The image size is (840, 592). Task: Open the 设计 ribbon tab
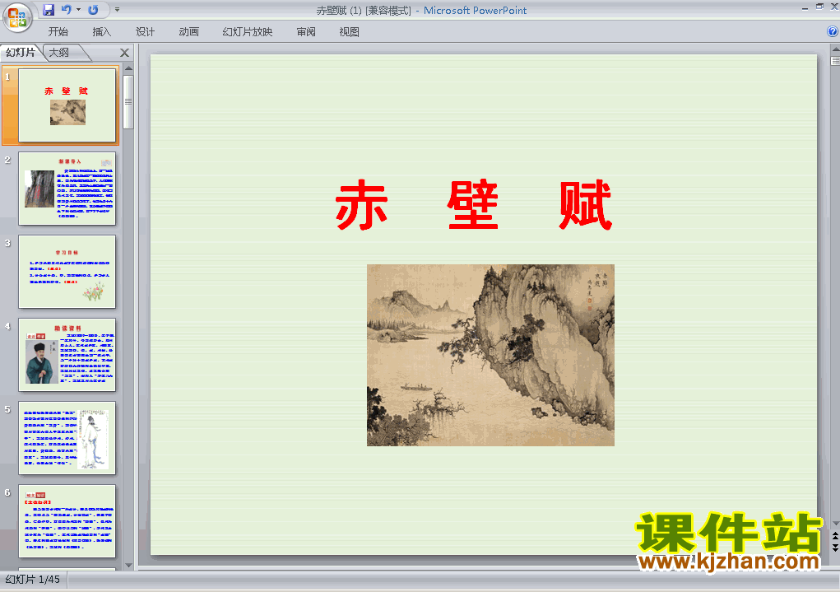[x=145, y=31]
